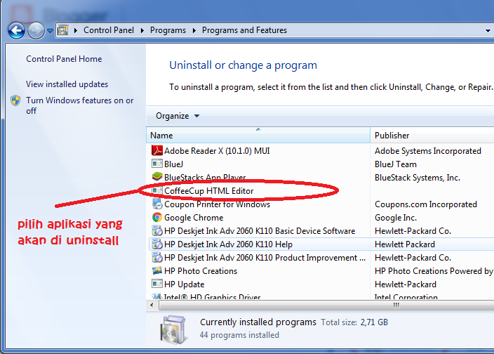Click the installed programs box icon
The height and width of the screenshot is (354, 494).
(173, 329)
